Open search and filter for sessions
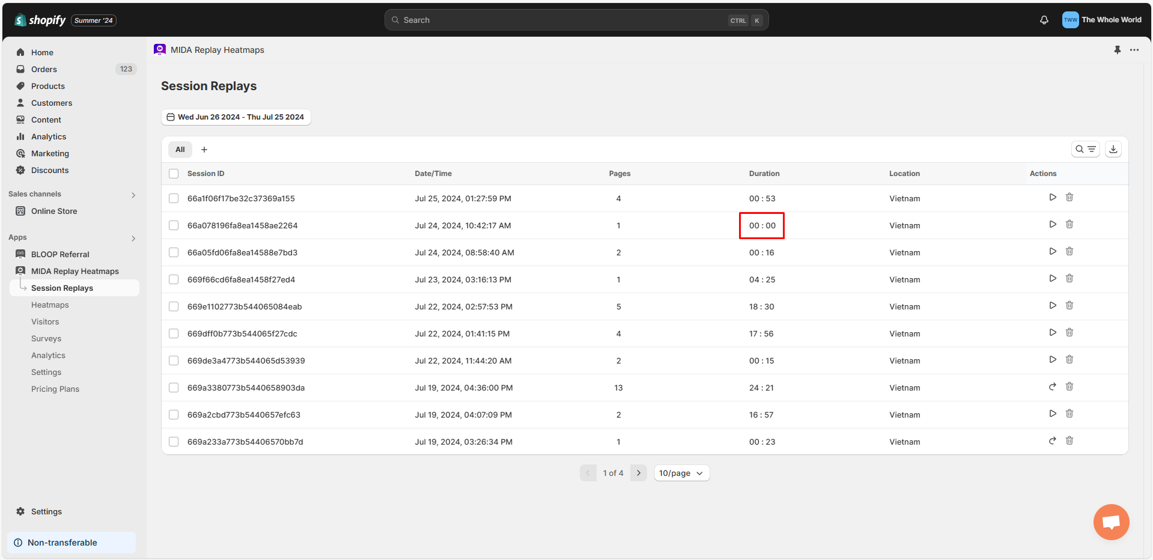The height and width of the screenshot is (560, 1153). [1085, 149]
